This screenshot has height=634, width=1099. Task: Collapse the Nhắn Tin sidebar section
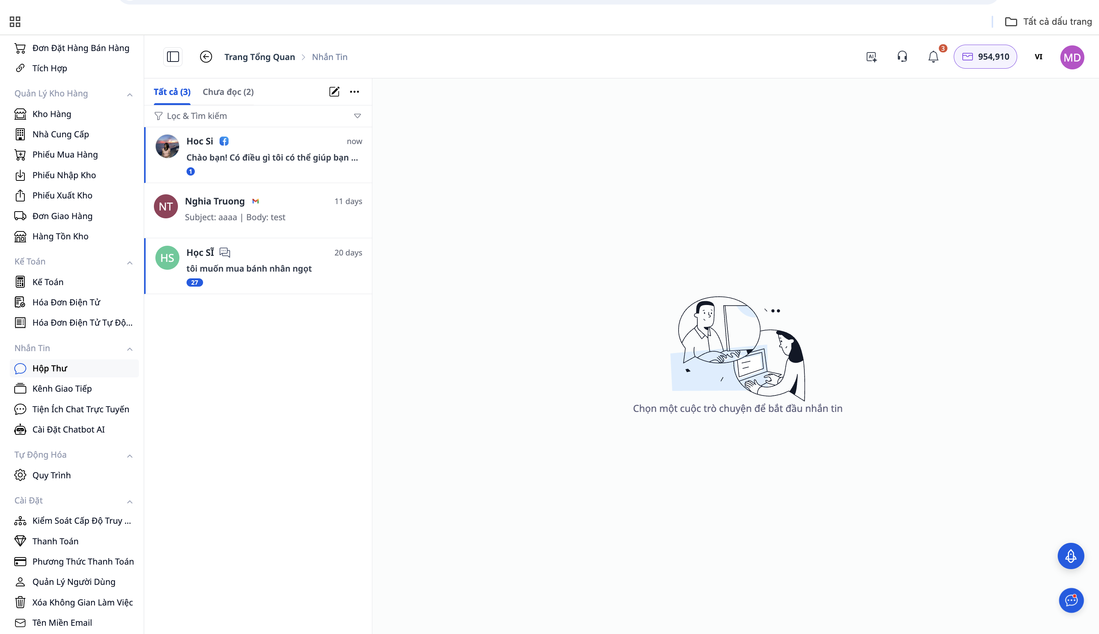129,349
